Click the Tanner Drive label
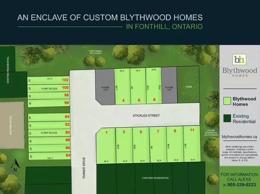260x194 pixels. 84,168
